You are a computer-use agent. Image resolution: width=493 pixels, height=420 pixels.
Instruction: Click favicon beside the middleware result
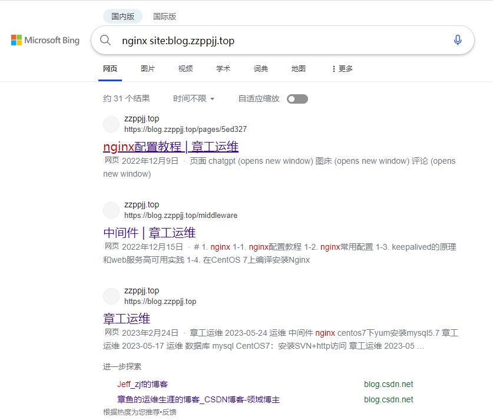coord(111,210)
